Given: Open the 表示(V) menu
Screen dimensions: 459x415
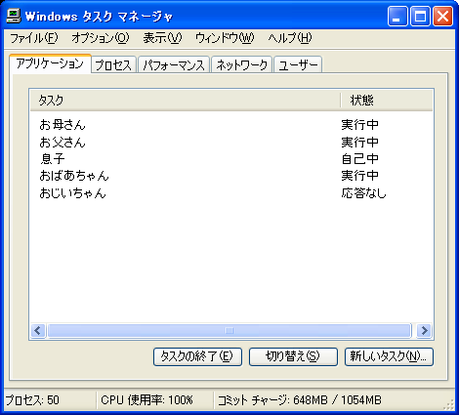Looking at the screenshot, I should pyautogui.click(x=162, y=38).
